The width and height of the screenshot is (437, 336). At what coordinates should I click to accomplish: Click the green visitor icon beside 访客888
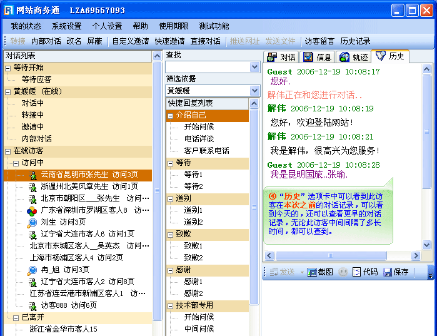click(x=32, y=305)
